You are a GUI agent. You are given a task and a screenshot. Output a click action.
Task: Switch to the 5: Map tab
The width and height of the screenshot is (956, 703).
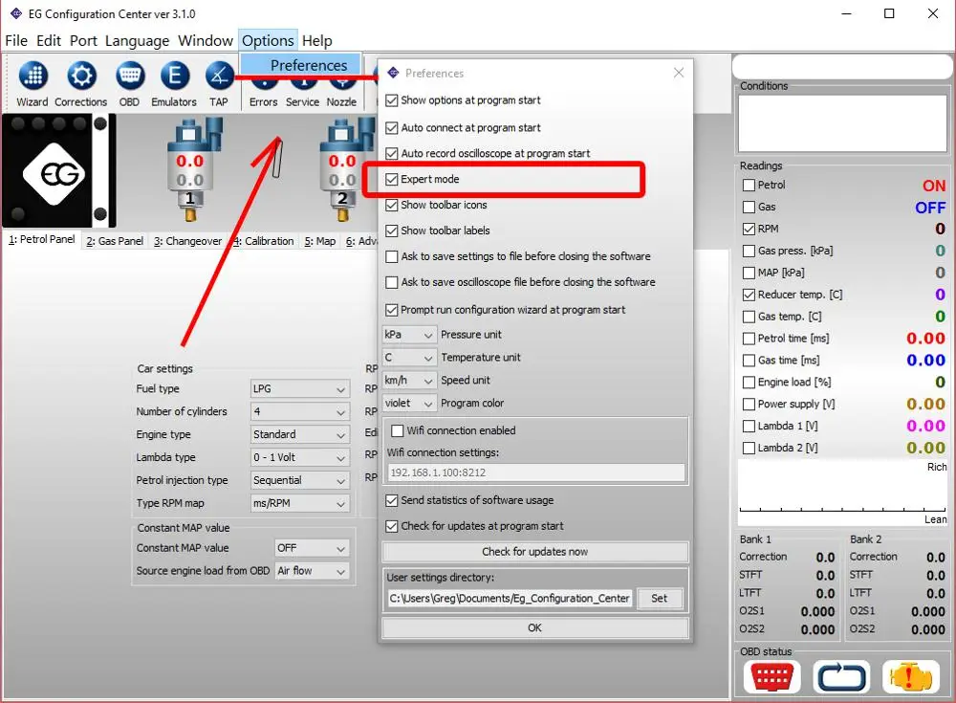point(320,241)
